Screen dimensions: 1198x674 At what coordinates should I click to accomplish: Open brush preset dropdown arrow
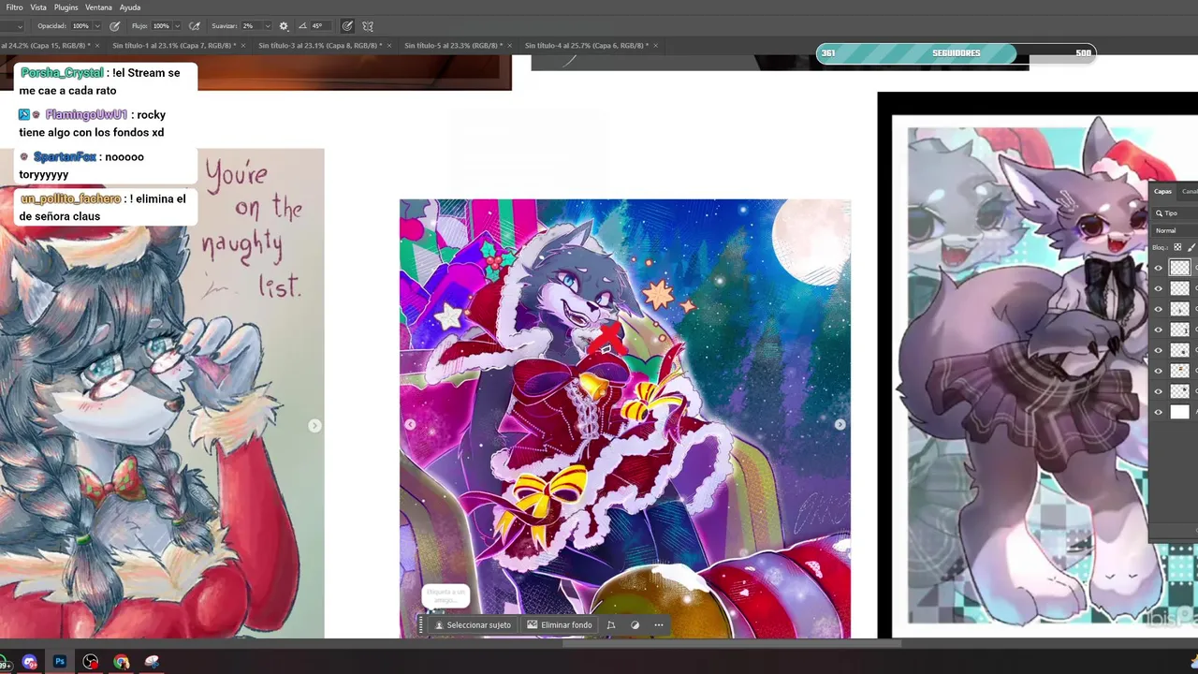pyautogui.click(x=20, y=26)
